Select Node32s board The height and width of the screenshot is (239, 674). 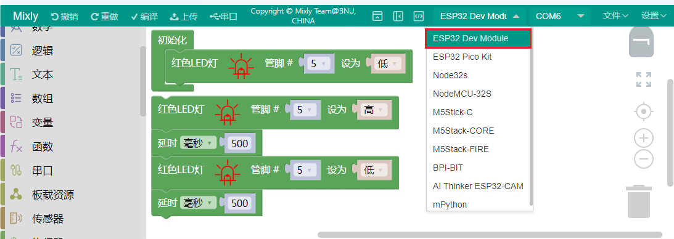479,75
